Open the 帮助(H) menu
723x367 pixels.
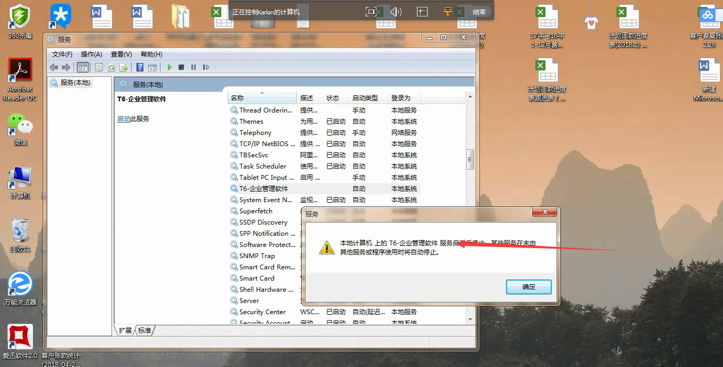(151, 54)
